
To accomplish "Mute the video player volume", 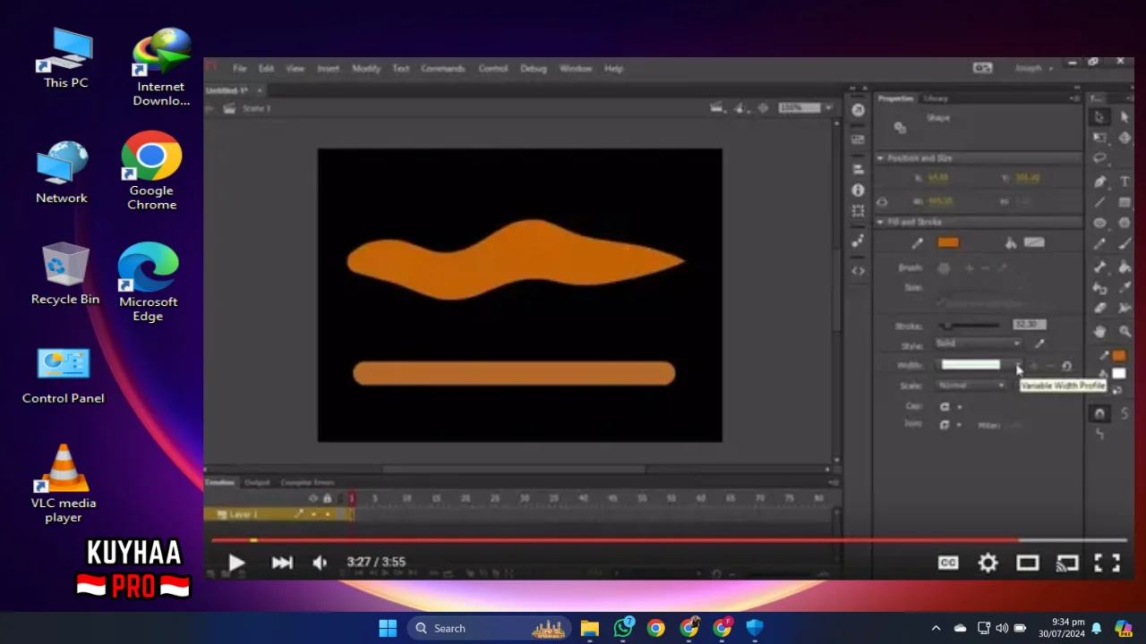I will (x=320, y=563).
